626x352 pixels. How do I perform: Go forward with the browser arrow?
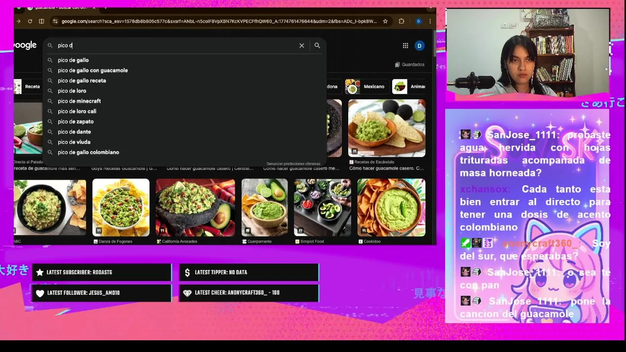(x=18, y=21)
